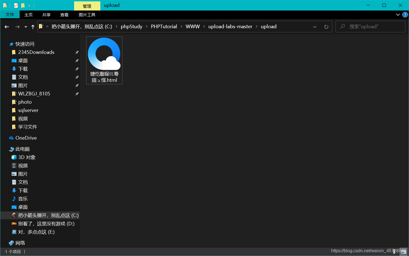
Task: Click the quick access star icon
Action: click(x=11, y=44)
